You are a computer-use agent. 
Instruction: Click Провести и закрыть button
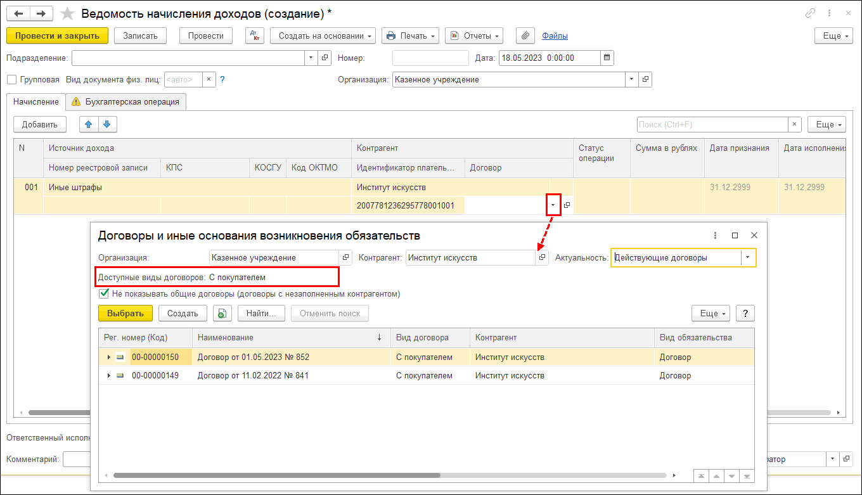[x=58, y=35]
